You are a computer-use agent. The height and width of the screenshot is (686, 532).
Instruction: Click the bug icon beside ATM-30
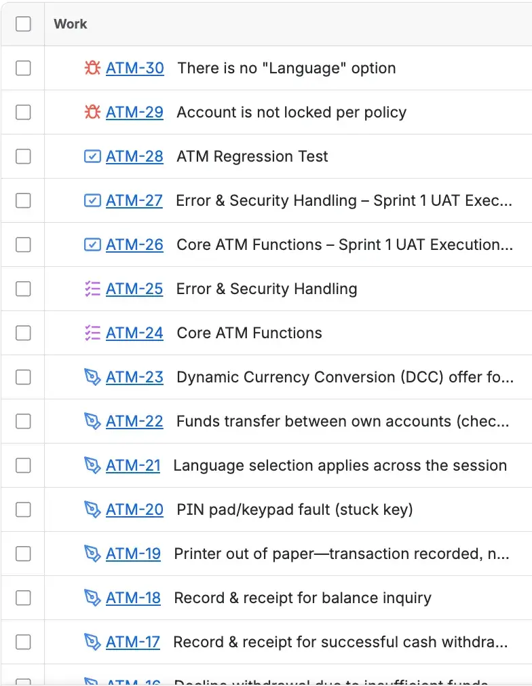tap(92, 68)
